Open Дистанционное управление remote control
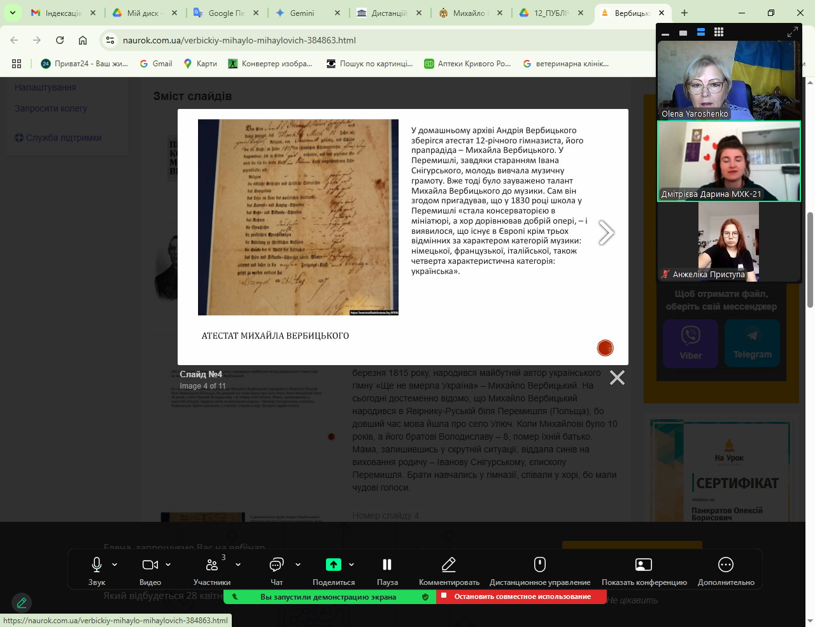815x627 pixels. coord(540,565)
